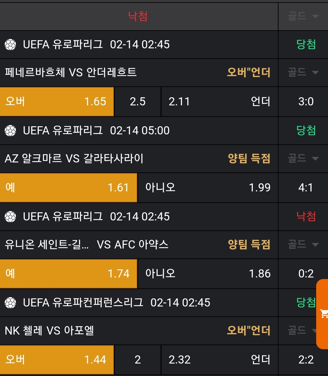Expand the top 골드 dropdown
The image size is (328, 376).
pyautogui.click(x=303, y=16)
